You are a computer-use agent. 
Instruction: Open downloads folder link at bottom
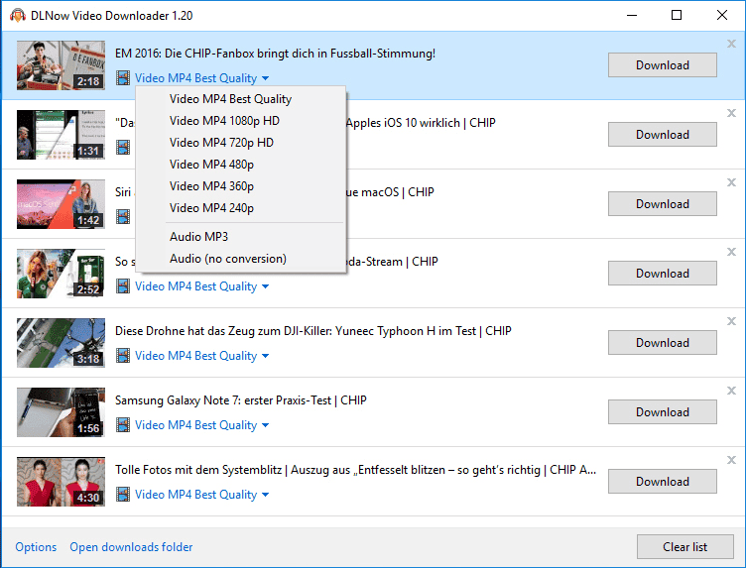(x=131, y=547)
